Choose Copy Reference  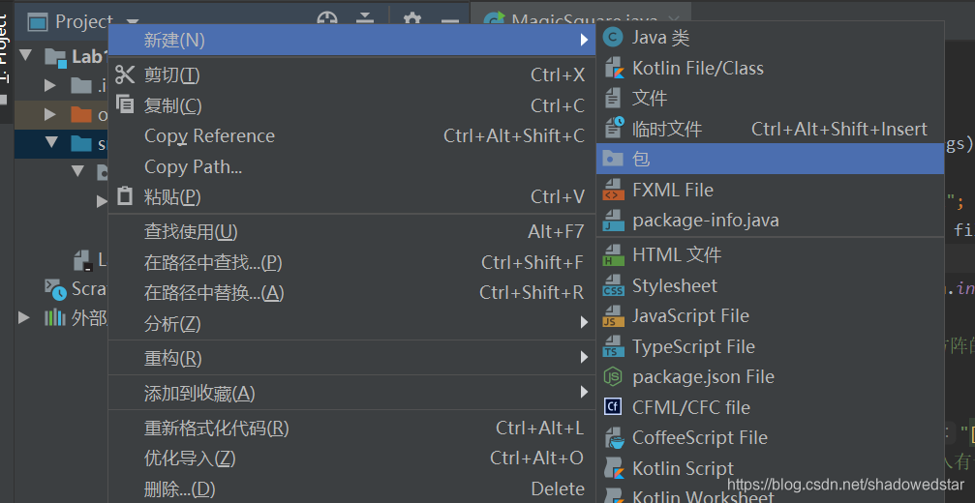pos(351,136)
